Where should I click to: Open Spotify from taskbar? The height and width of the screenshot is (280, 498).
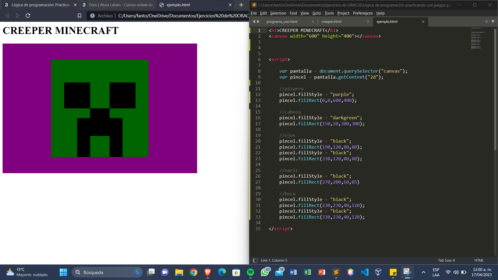coord(250,272)
